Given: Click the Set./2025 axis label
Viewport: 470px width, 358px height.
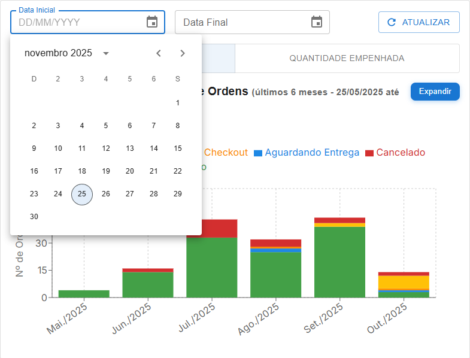Looking at the screenshot, I should click(x=323, y=318).
